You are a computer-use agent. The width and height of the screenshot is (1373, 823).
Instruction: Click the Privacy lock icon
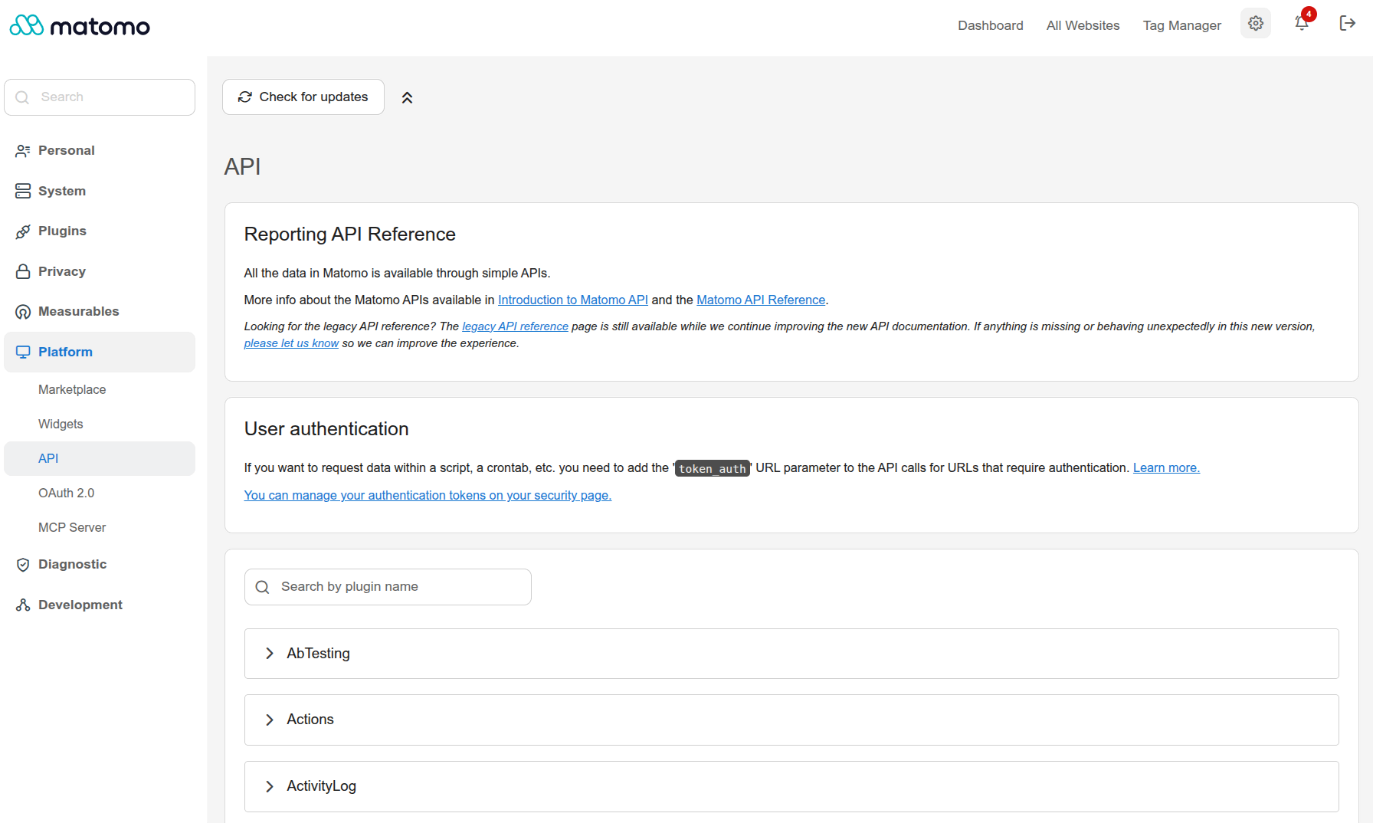click(23, 271)
